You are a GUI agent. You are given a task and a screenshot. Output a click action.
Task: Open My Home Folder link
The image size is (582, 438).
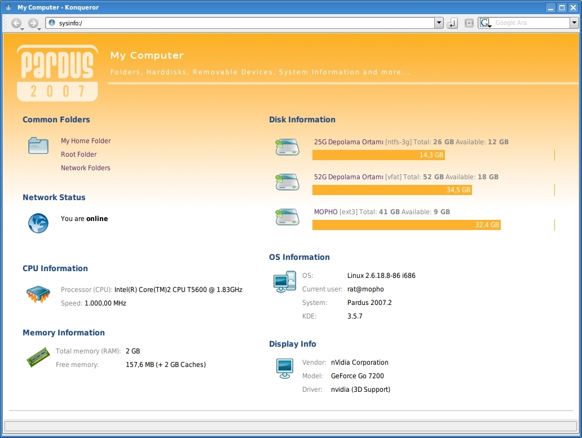86,141
